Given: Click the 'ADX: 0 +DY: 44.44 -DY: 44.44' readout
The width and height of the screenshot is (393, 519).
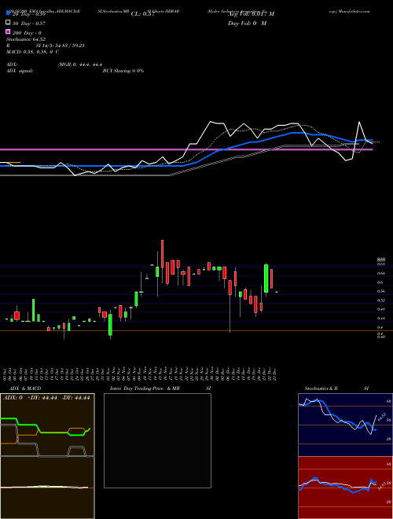Looking at the screenshot, I should click(46, 398).
